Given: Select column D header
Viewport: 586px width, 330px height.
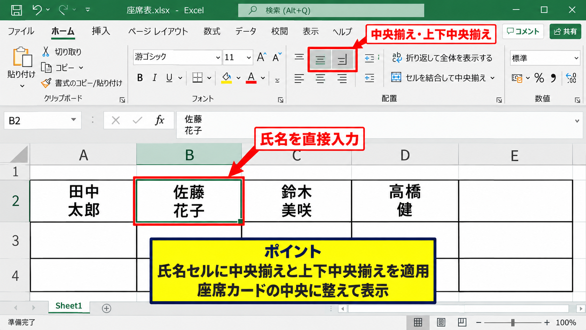Looking at the screenshot, I should click(405, 155).
